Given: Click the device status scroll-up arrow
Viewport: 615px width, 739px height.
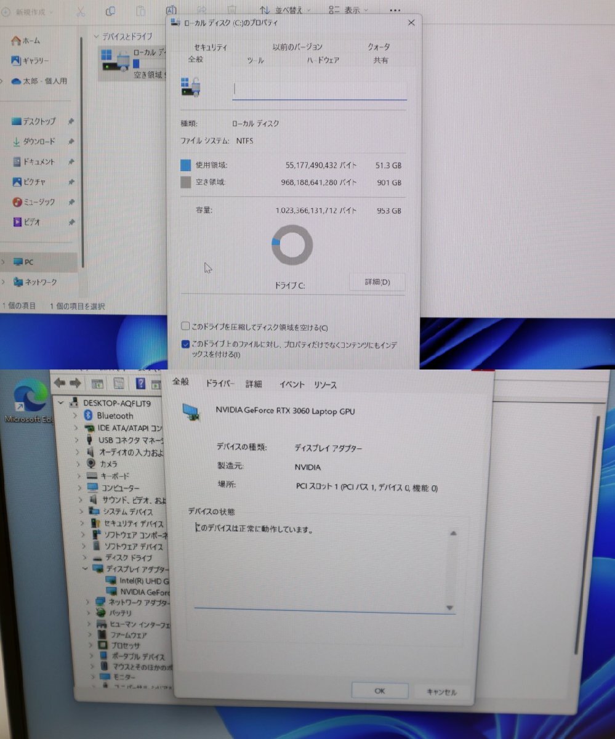Looking at the screenshot, I should tap(453, 534).
